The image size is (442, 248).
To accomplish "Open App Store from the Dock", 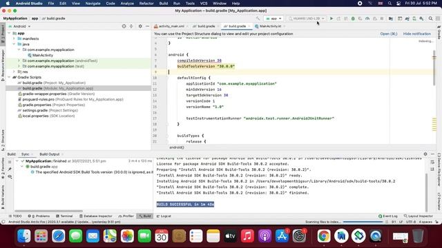I will tap(282, 236).
